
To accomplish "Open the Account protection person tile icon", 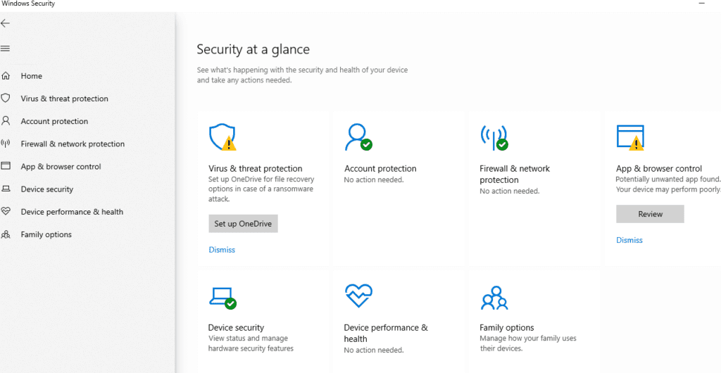I will click(358, 137).
